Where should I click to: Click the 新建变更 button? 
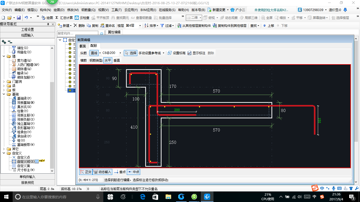pos(218,10)
